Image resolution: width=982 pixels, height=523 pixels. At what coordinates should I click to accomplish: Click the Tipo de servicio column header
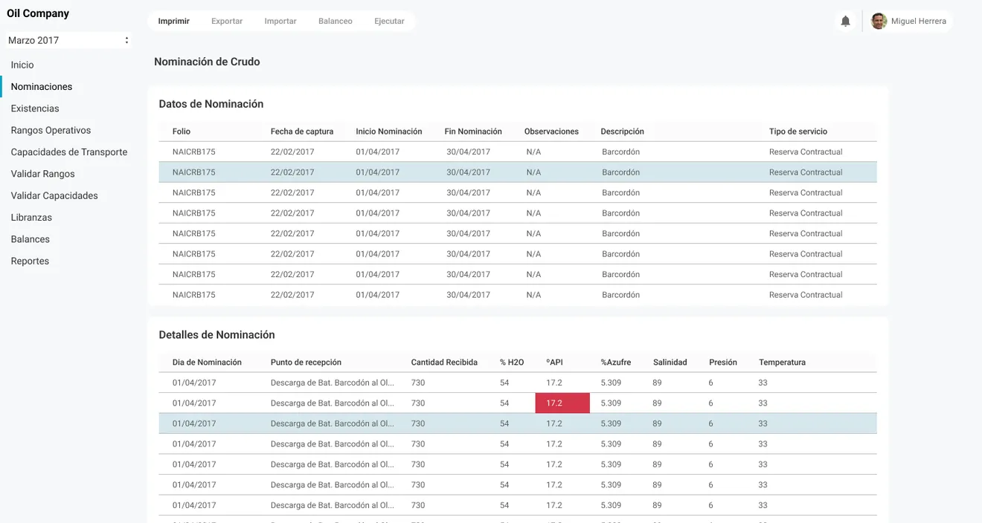point(798,131)
